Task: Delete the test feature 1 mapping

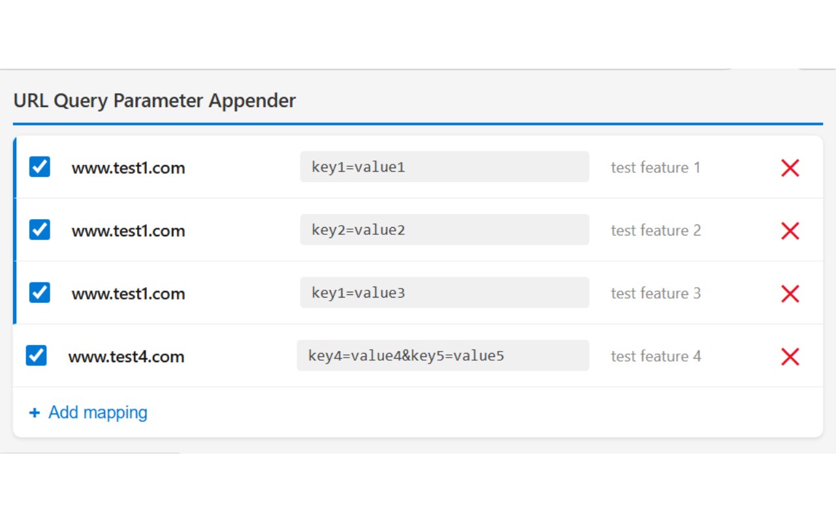Action: (x=790, y=168)
